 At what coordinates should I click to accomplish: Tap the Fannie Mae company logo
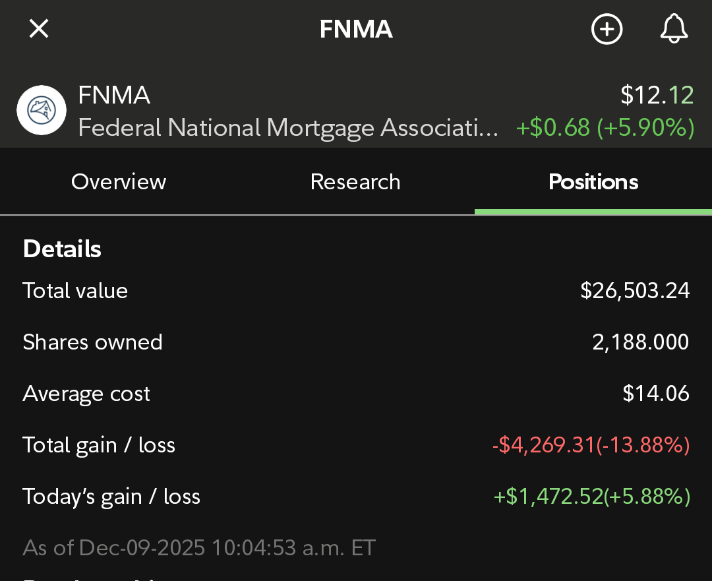click(42, 110)
